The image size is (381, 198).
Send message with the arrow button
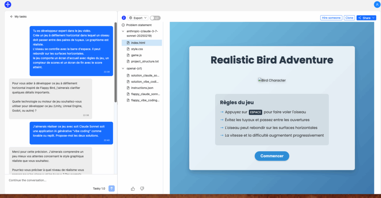tap(112, 188)
